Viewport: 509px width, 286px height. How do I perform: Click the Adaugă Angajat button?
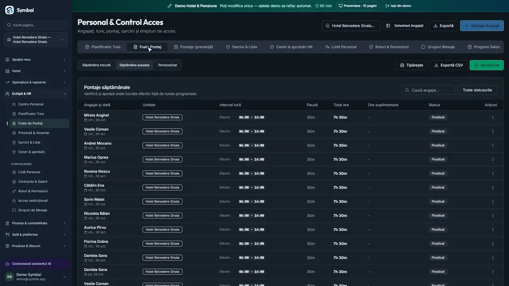pyautogui.click(x=482, y=26)
